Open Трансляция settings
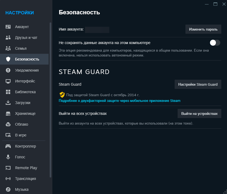The image size is (227, 194). (24, 179)
